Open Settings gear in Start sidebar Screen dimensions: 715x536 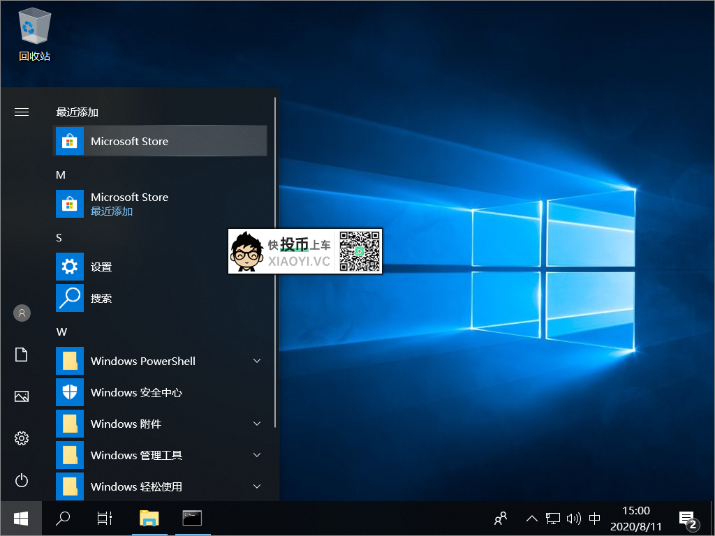tap(22, 438)
